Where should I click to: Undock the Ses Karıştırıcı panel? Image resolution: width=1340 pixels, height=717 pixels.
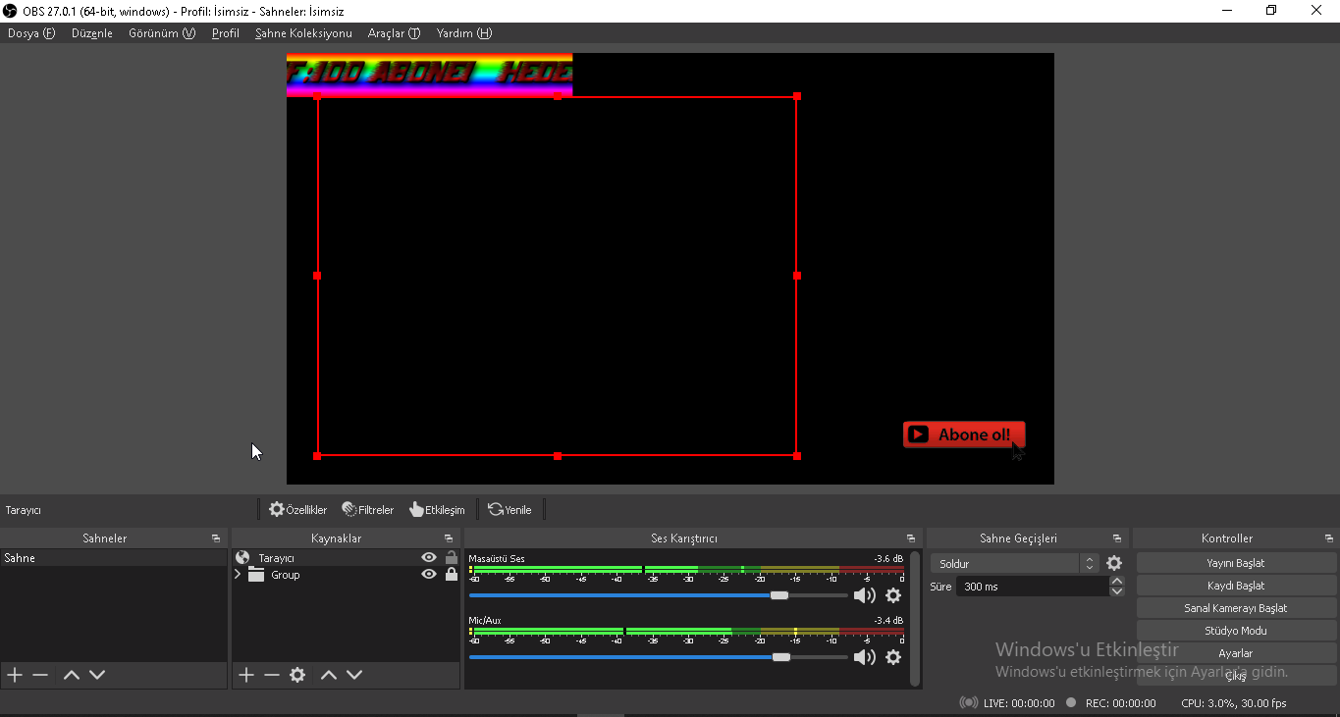pyautogui.click(x=911, y=538)
